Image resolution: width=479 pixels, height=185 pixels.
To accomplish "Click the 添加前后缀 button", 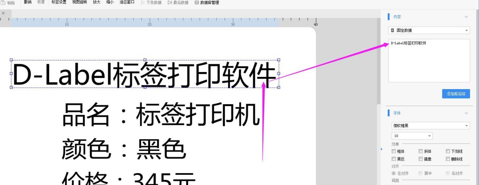I will pos(456,94).
